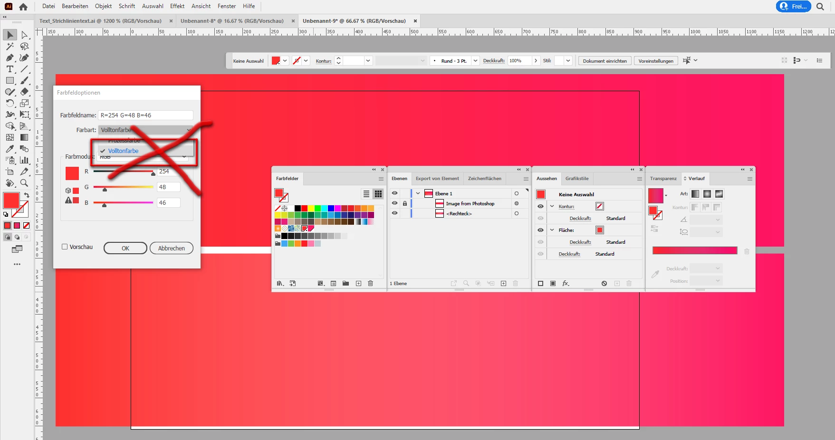This screenshot has height=440, width=835.
Task: Select the Artboard tool
Action: click(x=10, y=172)
